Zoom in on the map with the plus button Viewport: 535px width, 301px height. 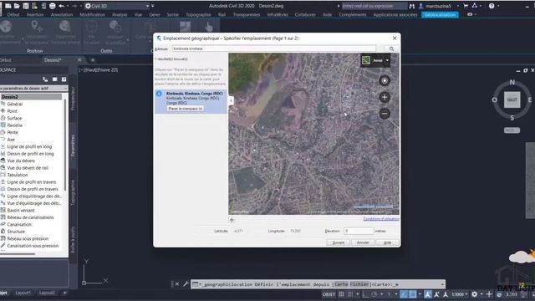pos(385,97)
